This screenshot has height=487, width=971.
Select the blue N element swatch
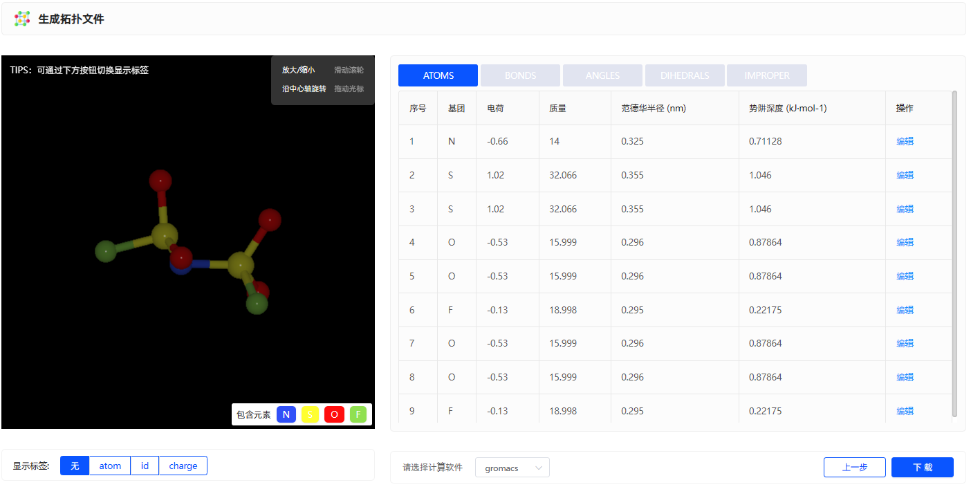tap(286, 414)
